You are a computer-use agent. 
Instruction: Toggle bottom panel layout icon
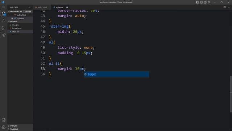[x=202, y=2]
